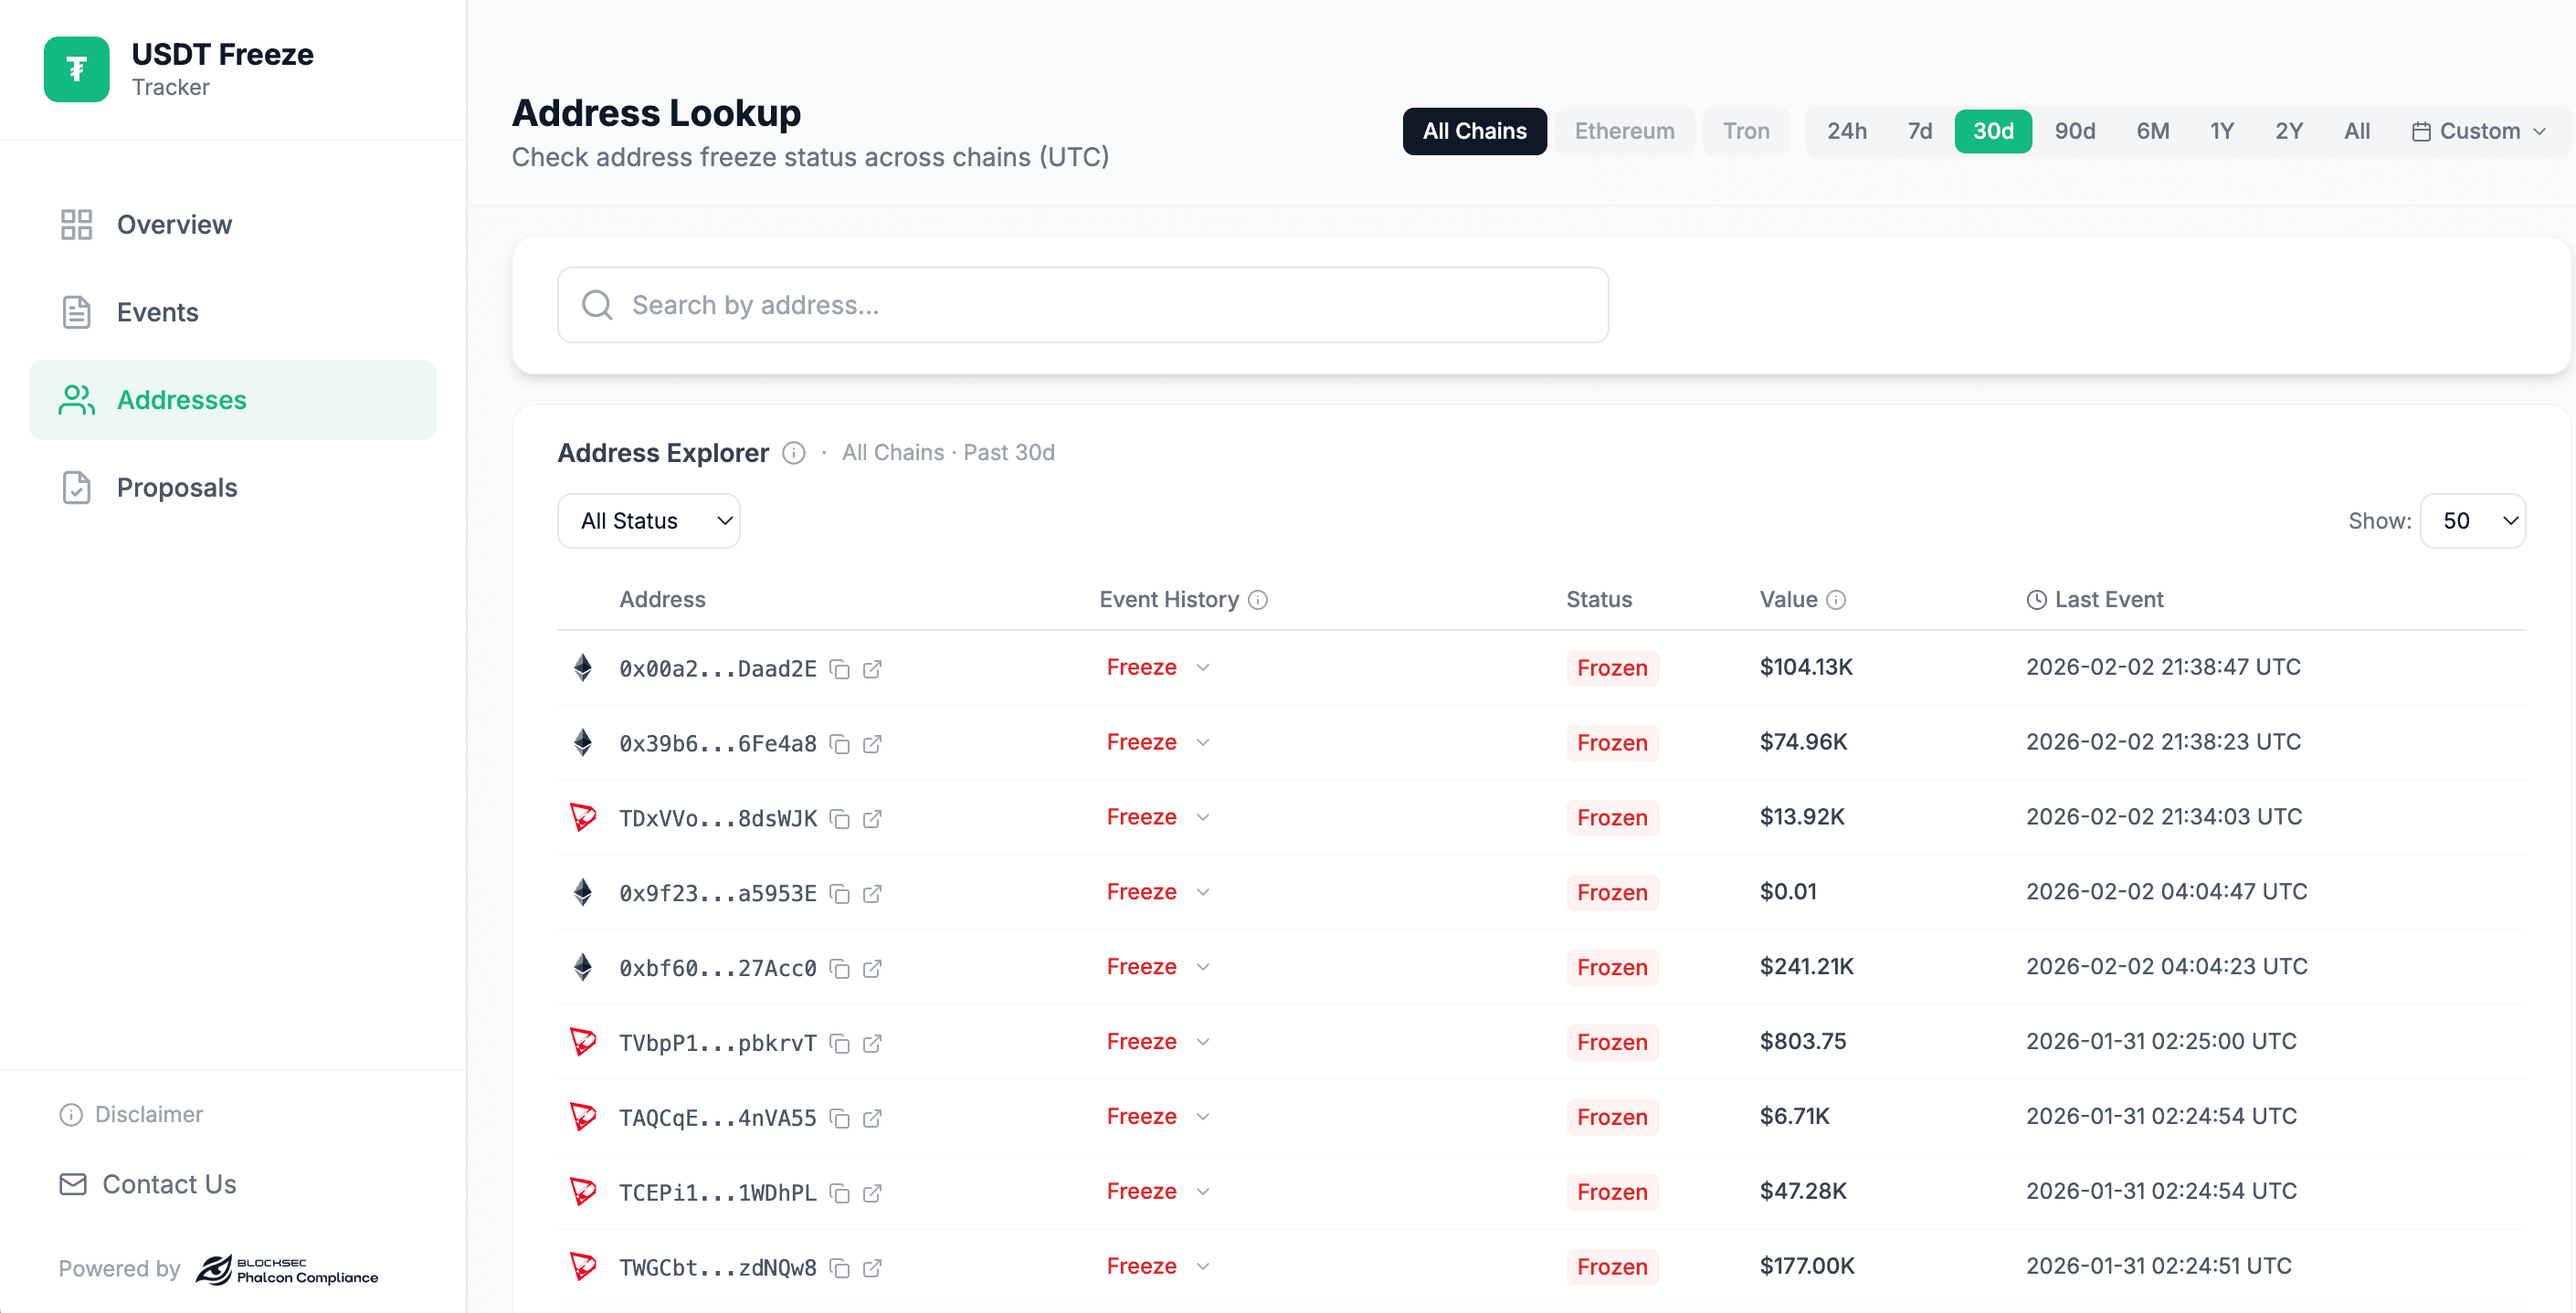
Task: Open external link for 0x39b6...6Fe4a8
Action: (x=872, y=743)
